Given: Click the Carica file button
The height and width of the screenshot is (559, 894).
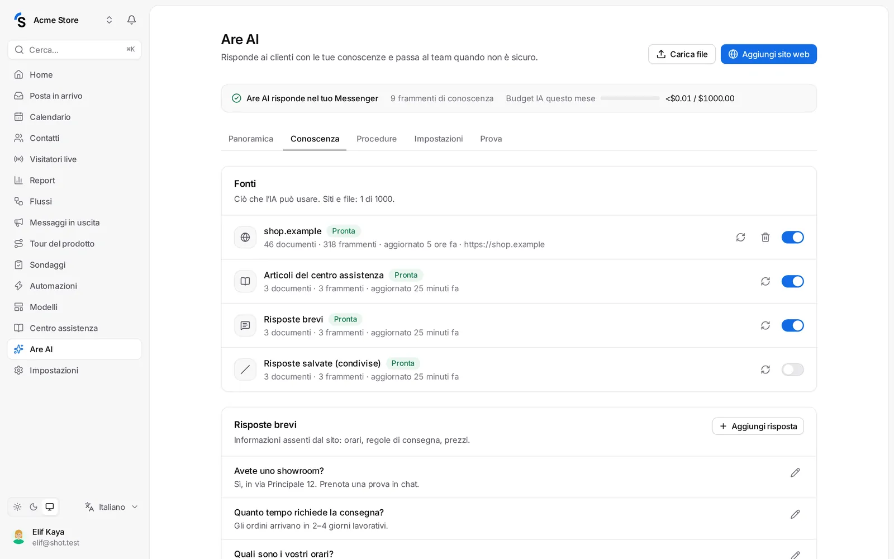Looking at the screenshot, I should pyautogui.click(x=682, y=54).
